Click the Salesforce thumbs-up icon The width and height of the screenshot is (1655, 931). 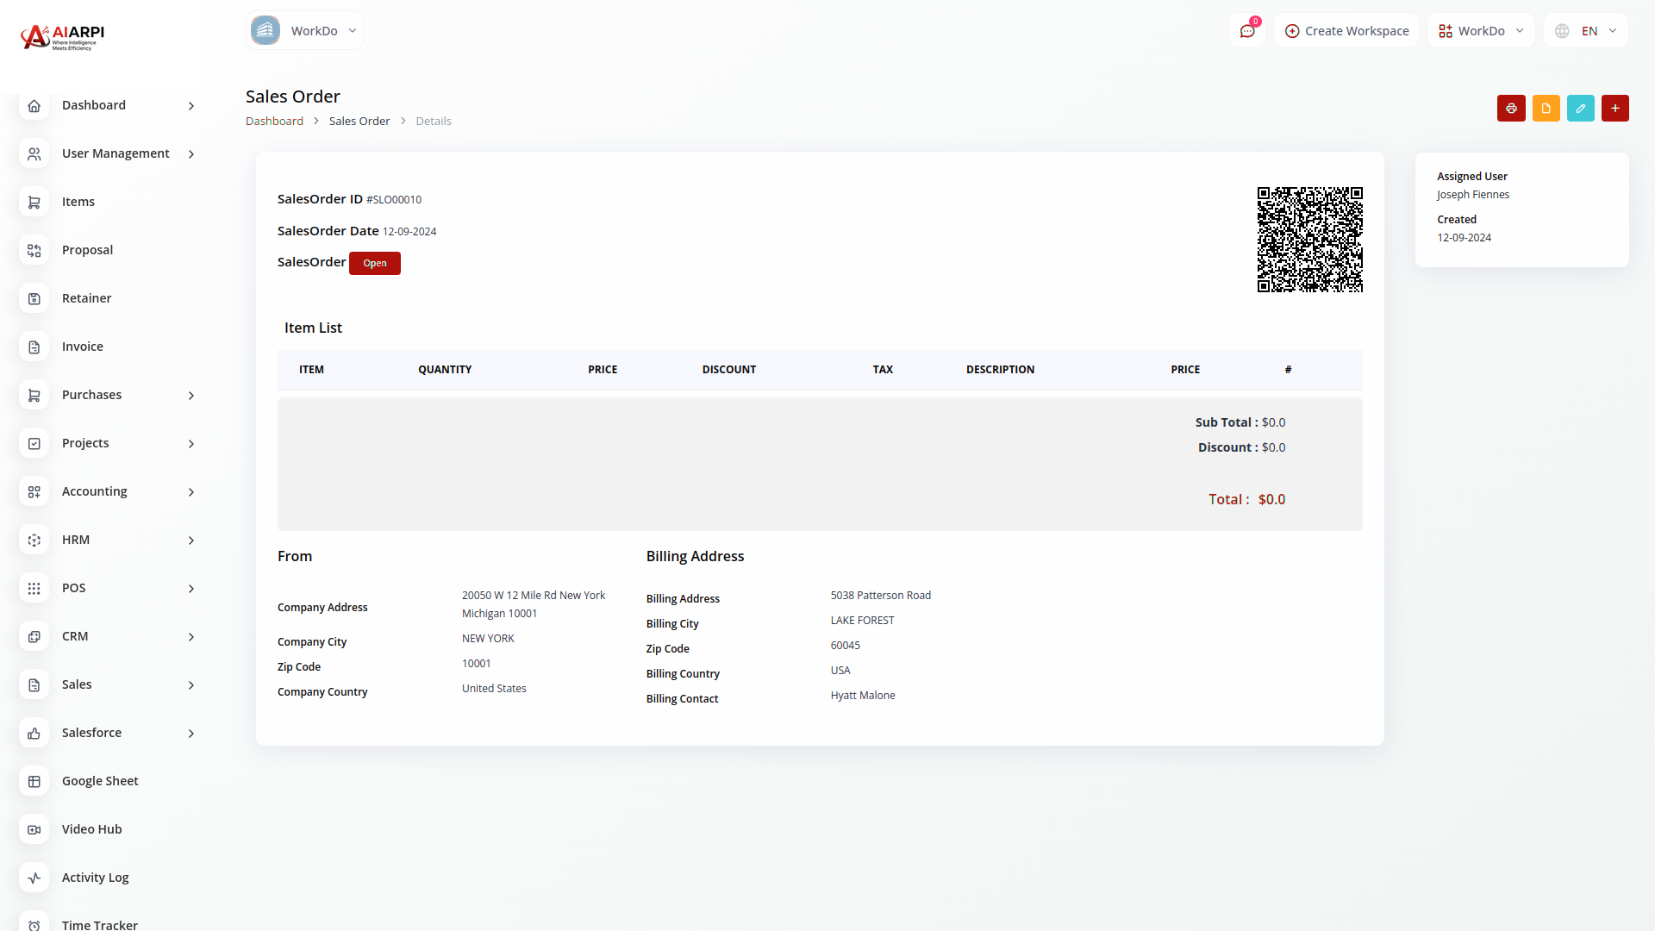tap(34, 733)
